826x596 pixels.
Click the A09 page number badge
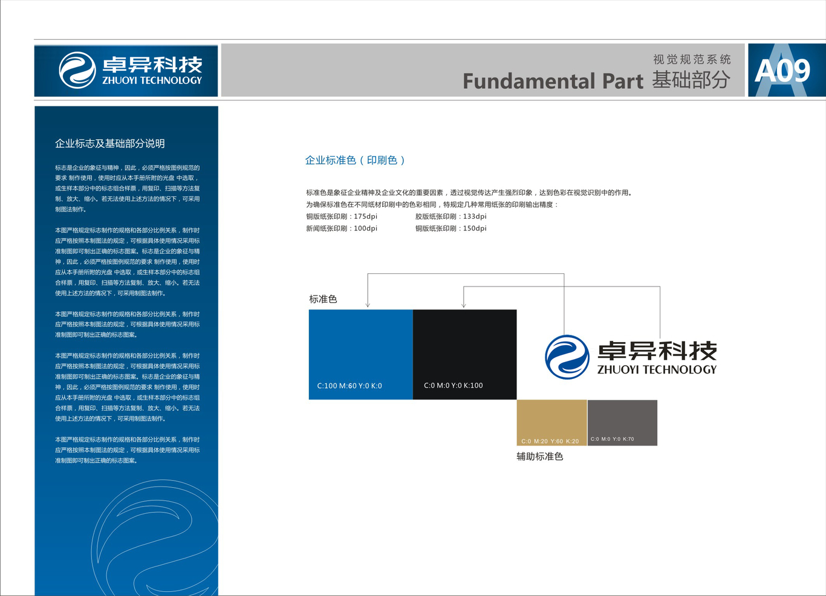787,70
